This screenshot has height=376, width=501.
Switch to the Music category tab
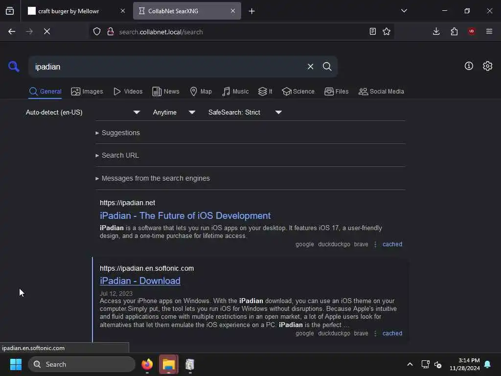[x=235, y=92]
